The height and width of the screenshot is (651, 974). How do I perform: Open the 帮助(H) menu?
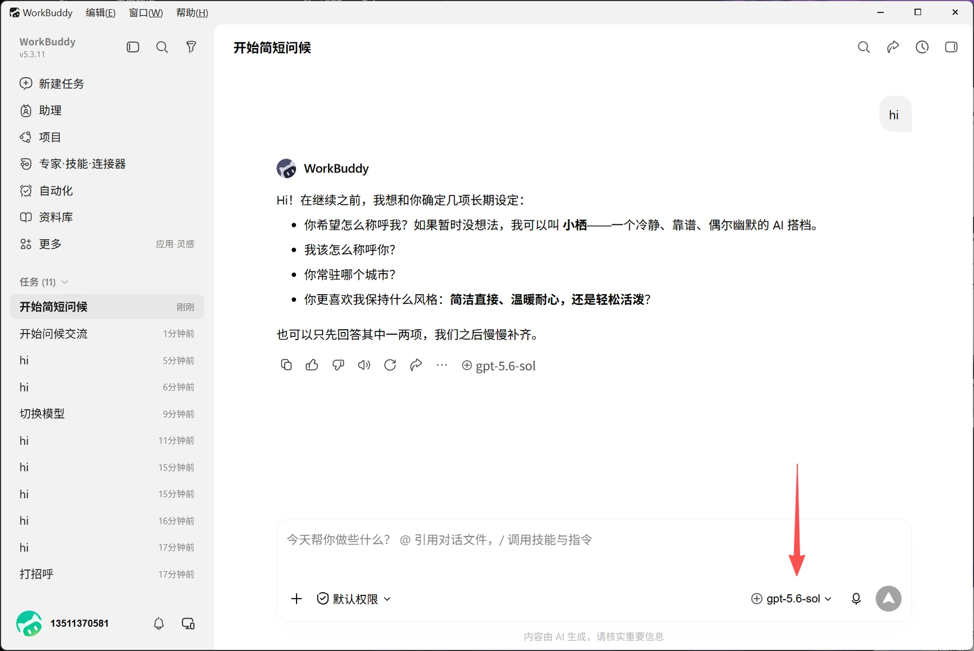tap(192, 12)
